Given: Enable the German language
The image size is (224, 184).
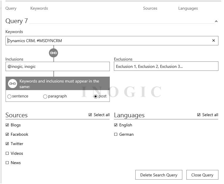Looking at the screenshot, I should coord(116,134).
